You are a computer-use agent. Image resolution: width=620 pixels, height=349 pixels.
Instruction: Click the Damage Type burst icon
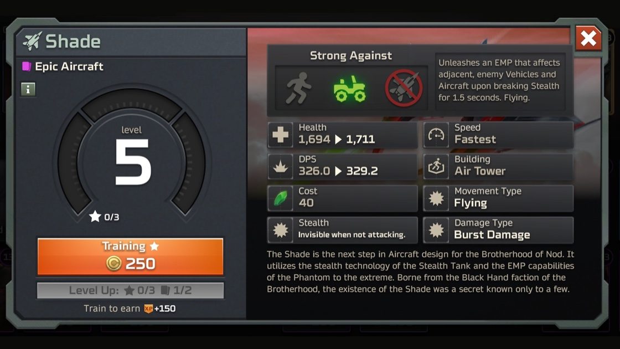(x=436, y=230)
